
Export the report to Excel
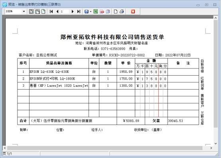coord(96,12)
